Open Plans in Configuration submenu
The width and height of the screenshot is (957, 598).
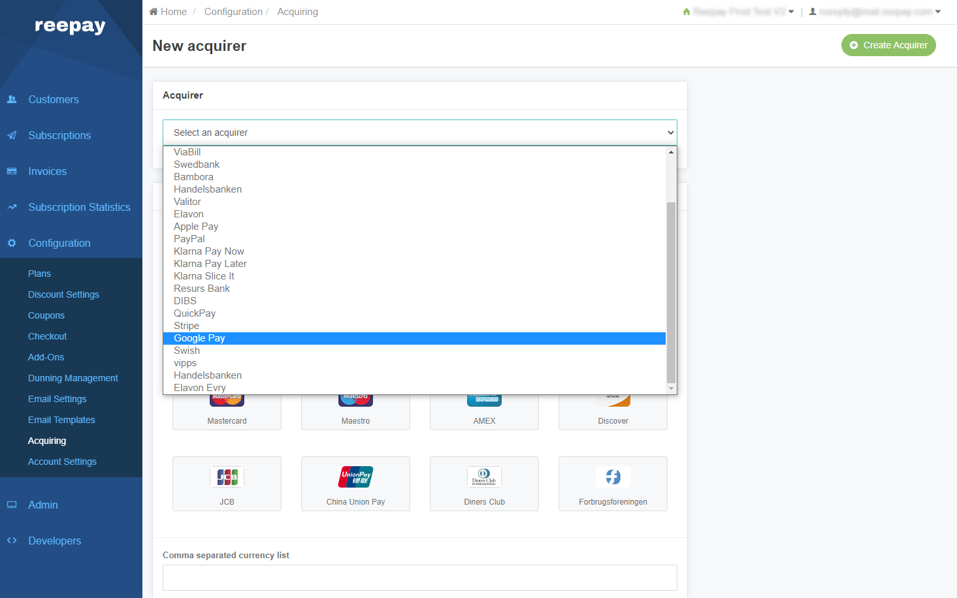[x=39, y=274]
